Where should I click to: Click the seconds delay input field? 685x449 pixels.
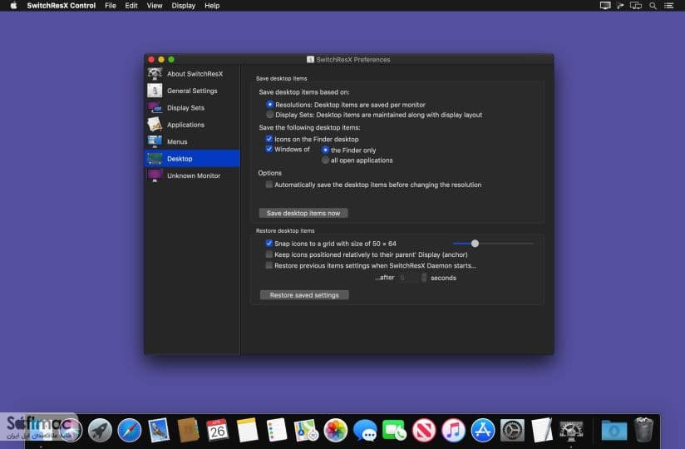409,278
